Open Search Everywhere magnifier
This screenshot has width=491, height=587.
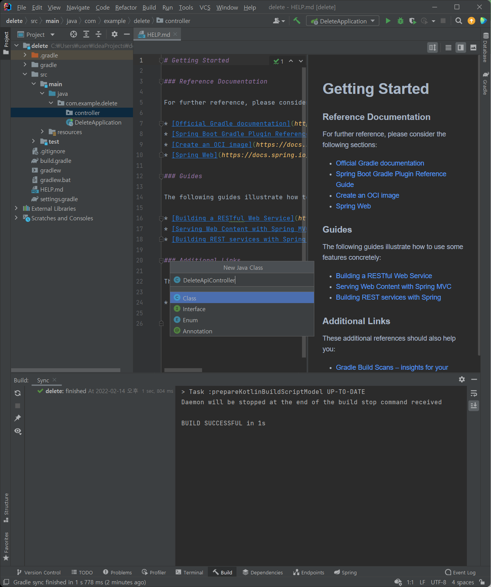(458, 21)
